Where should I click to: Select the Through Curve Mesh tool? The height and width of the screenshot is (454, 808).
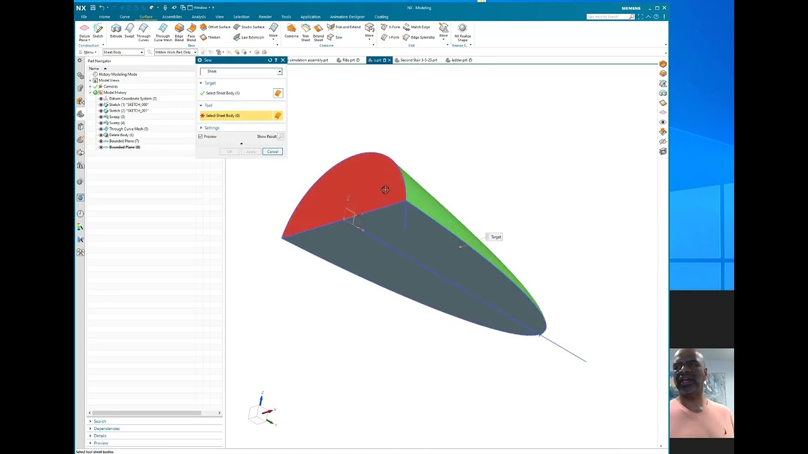coord(163,33)
